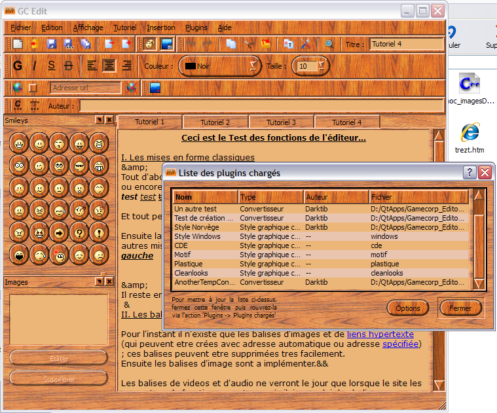
Task: Add a tutorial with the page plus icon
Action: pyautogui.click(x=126, y=44)
